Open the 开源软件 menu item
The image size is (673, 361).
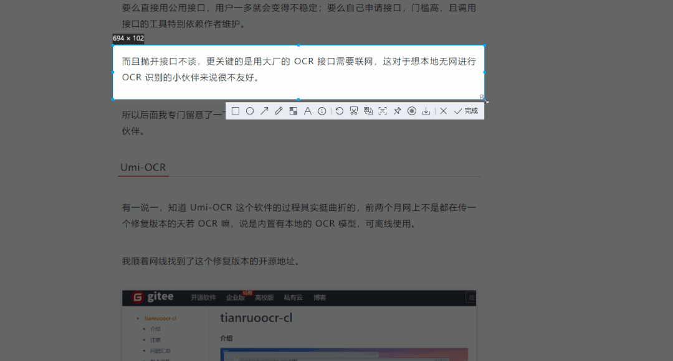204,298
